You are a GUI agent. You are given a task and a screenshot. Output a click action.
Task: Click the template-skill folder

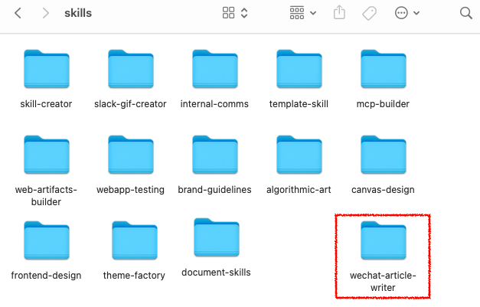tap(299, 70)
